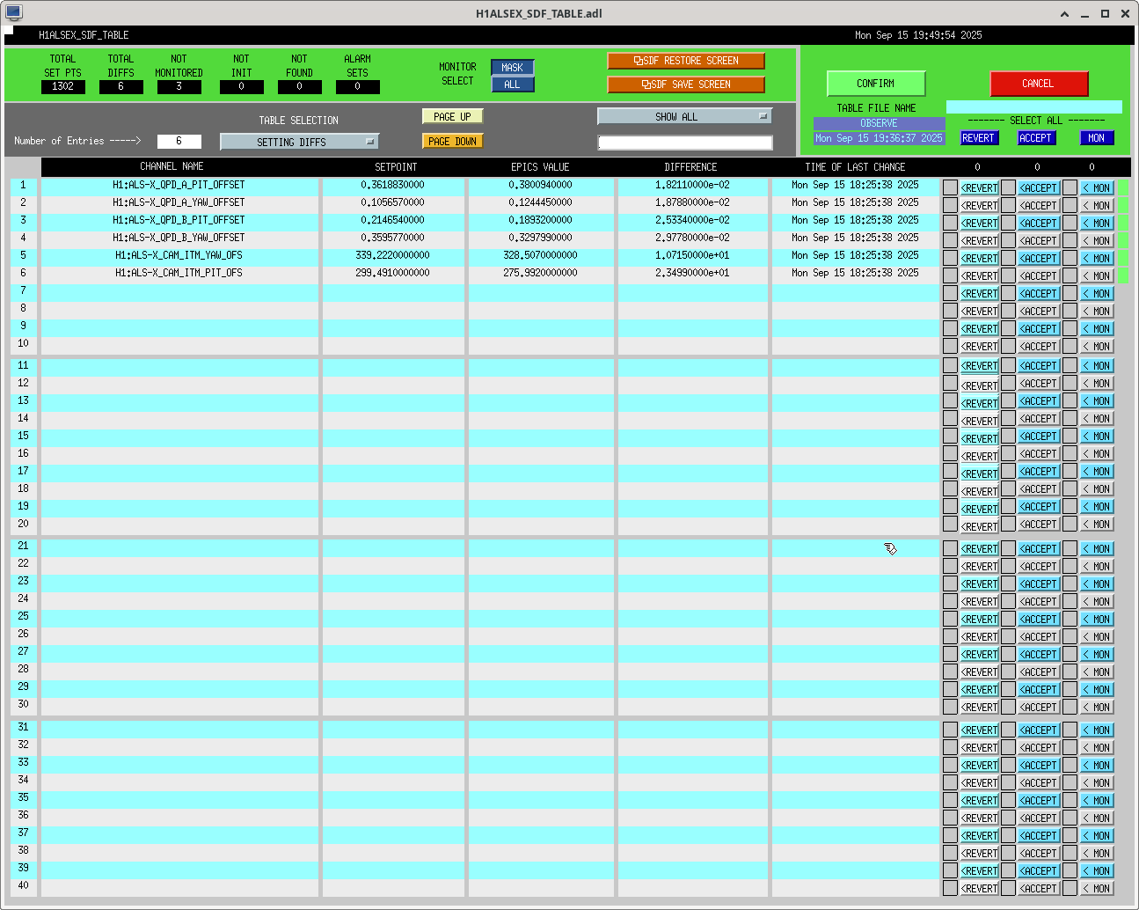Viewport: 1139px width, 910px height.
Task: Toggle monitor checkbox for H1:ALS-X_CAM_ITM_PIT_OFS row
Action: tap(1070, 275)
